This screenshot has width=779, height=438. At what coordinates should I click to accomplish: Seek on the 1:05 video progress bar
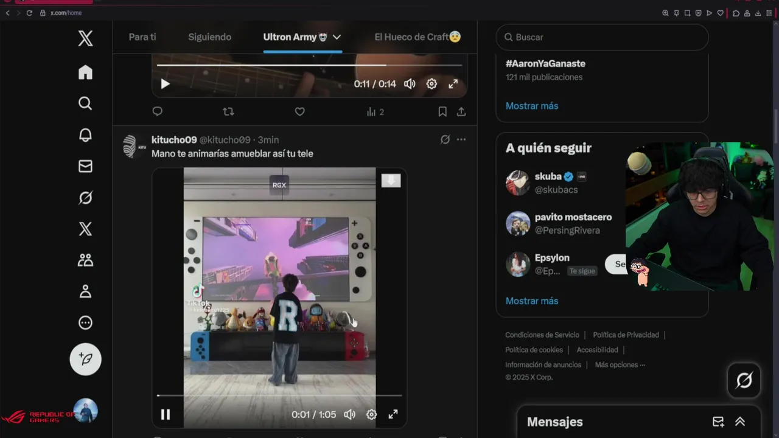[279, 395]
